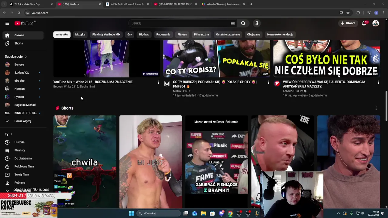Open options for WIEWIÓR PRZEGRYWA WALKĘ video
The image size is (388, 218).
point(378,82)
